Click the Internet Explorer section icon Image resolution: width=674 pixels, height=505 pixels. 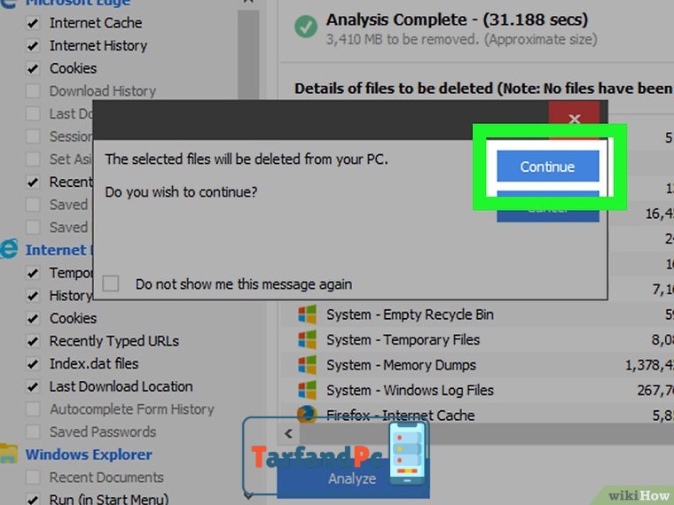tap(10, 249)
